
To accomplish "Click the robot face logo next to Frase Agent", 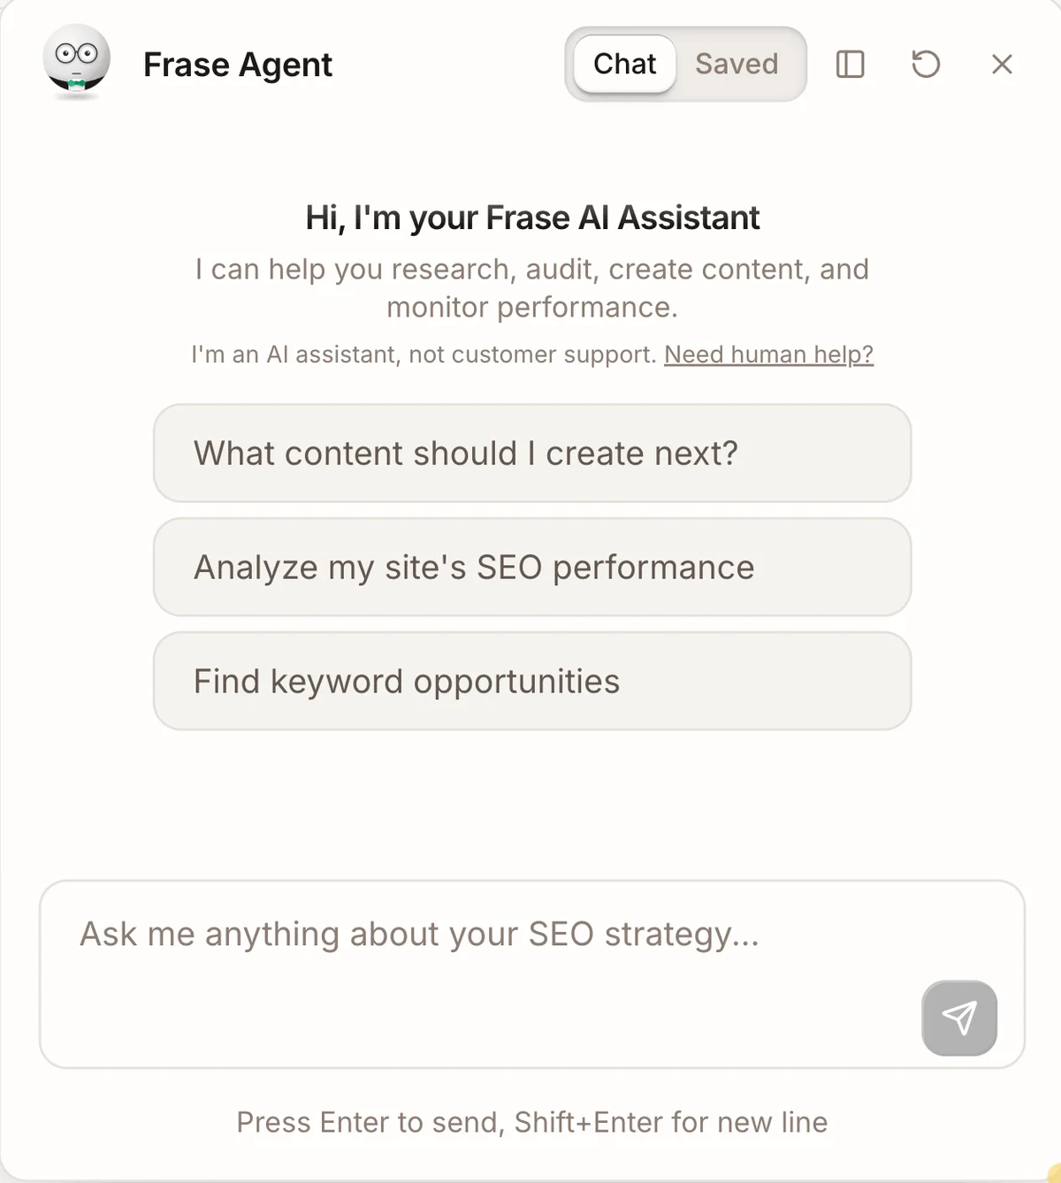I will click(76, 62).
